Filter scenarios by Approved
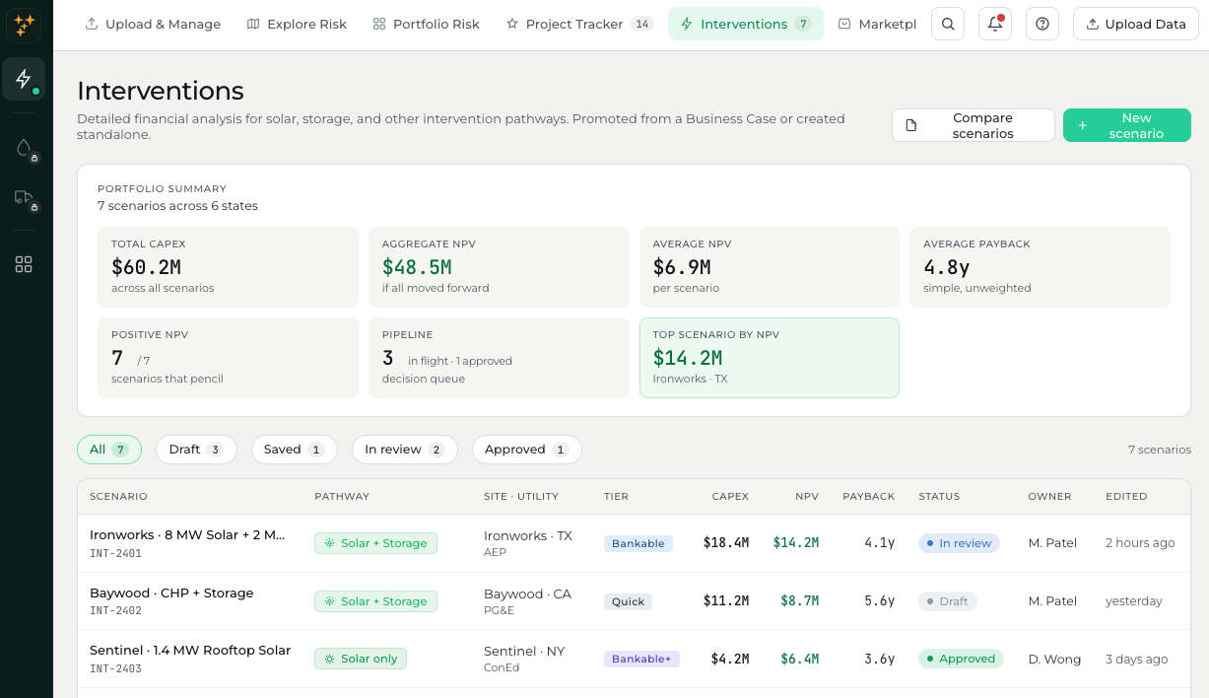1209x698 pixels. click(527, 450)
